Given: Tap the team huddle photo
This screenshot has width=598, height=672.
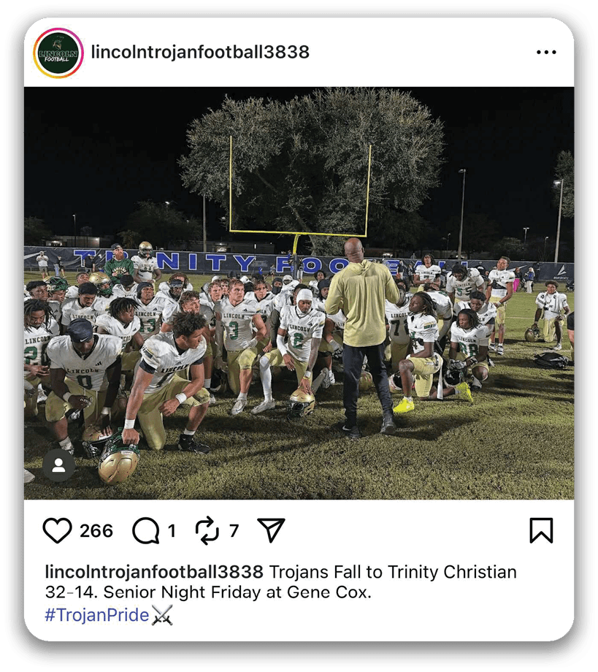Looking at the screenshot, I should point(299,293).
